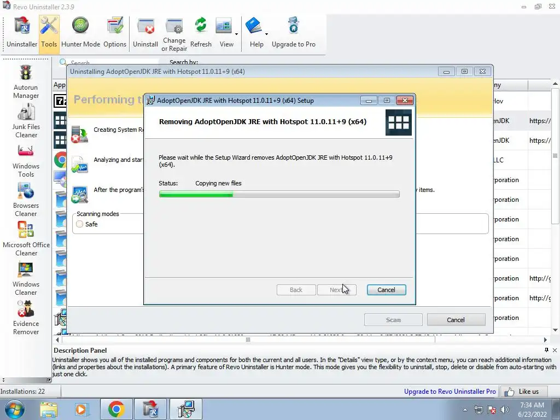Click Upgrade to Pro toolbar icon

294,33
